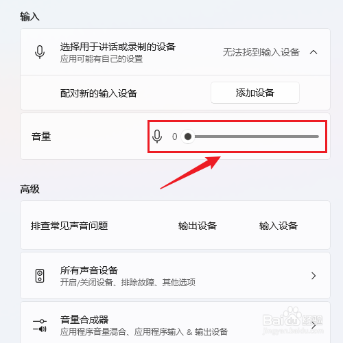Image resolution: width=343 pixels, height=343 pixels.
Task: Click the 音量 label in the input section
Action: click(x=41, y=137)
